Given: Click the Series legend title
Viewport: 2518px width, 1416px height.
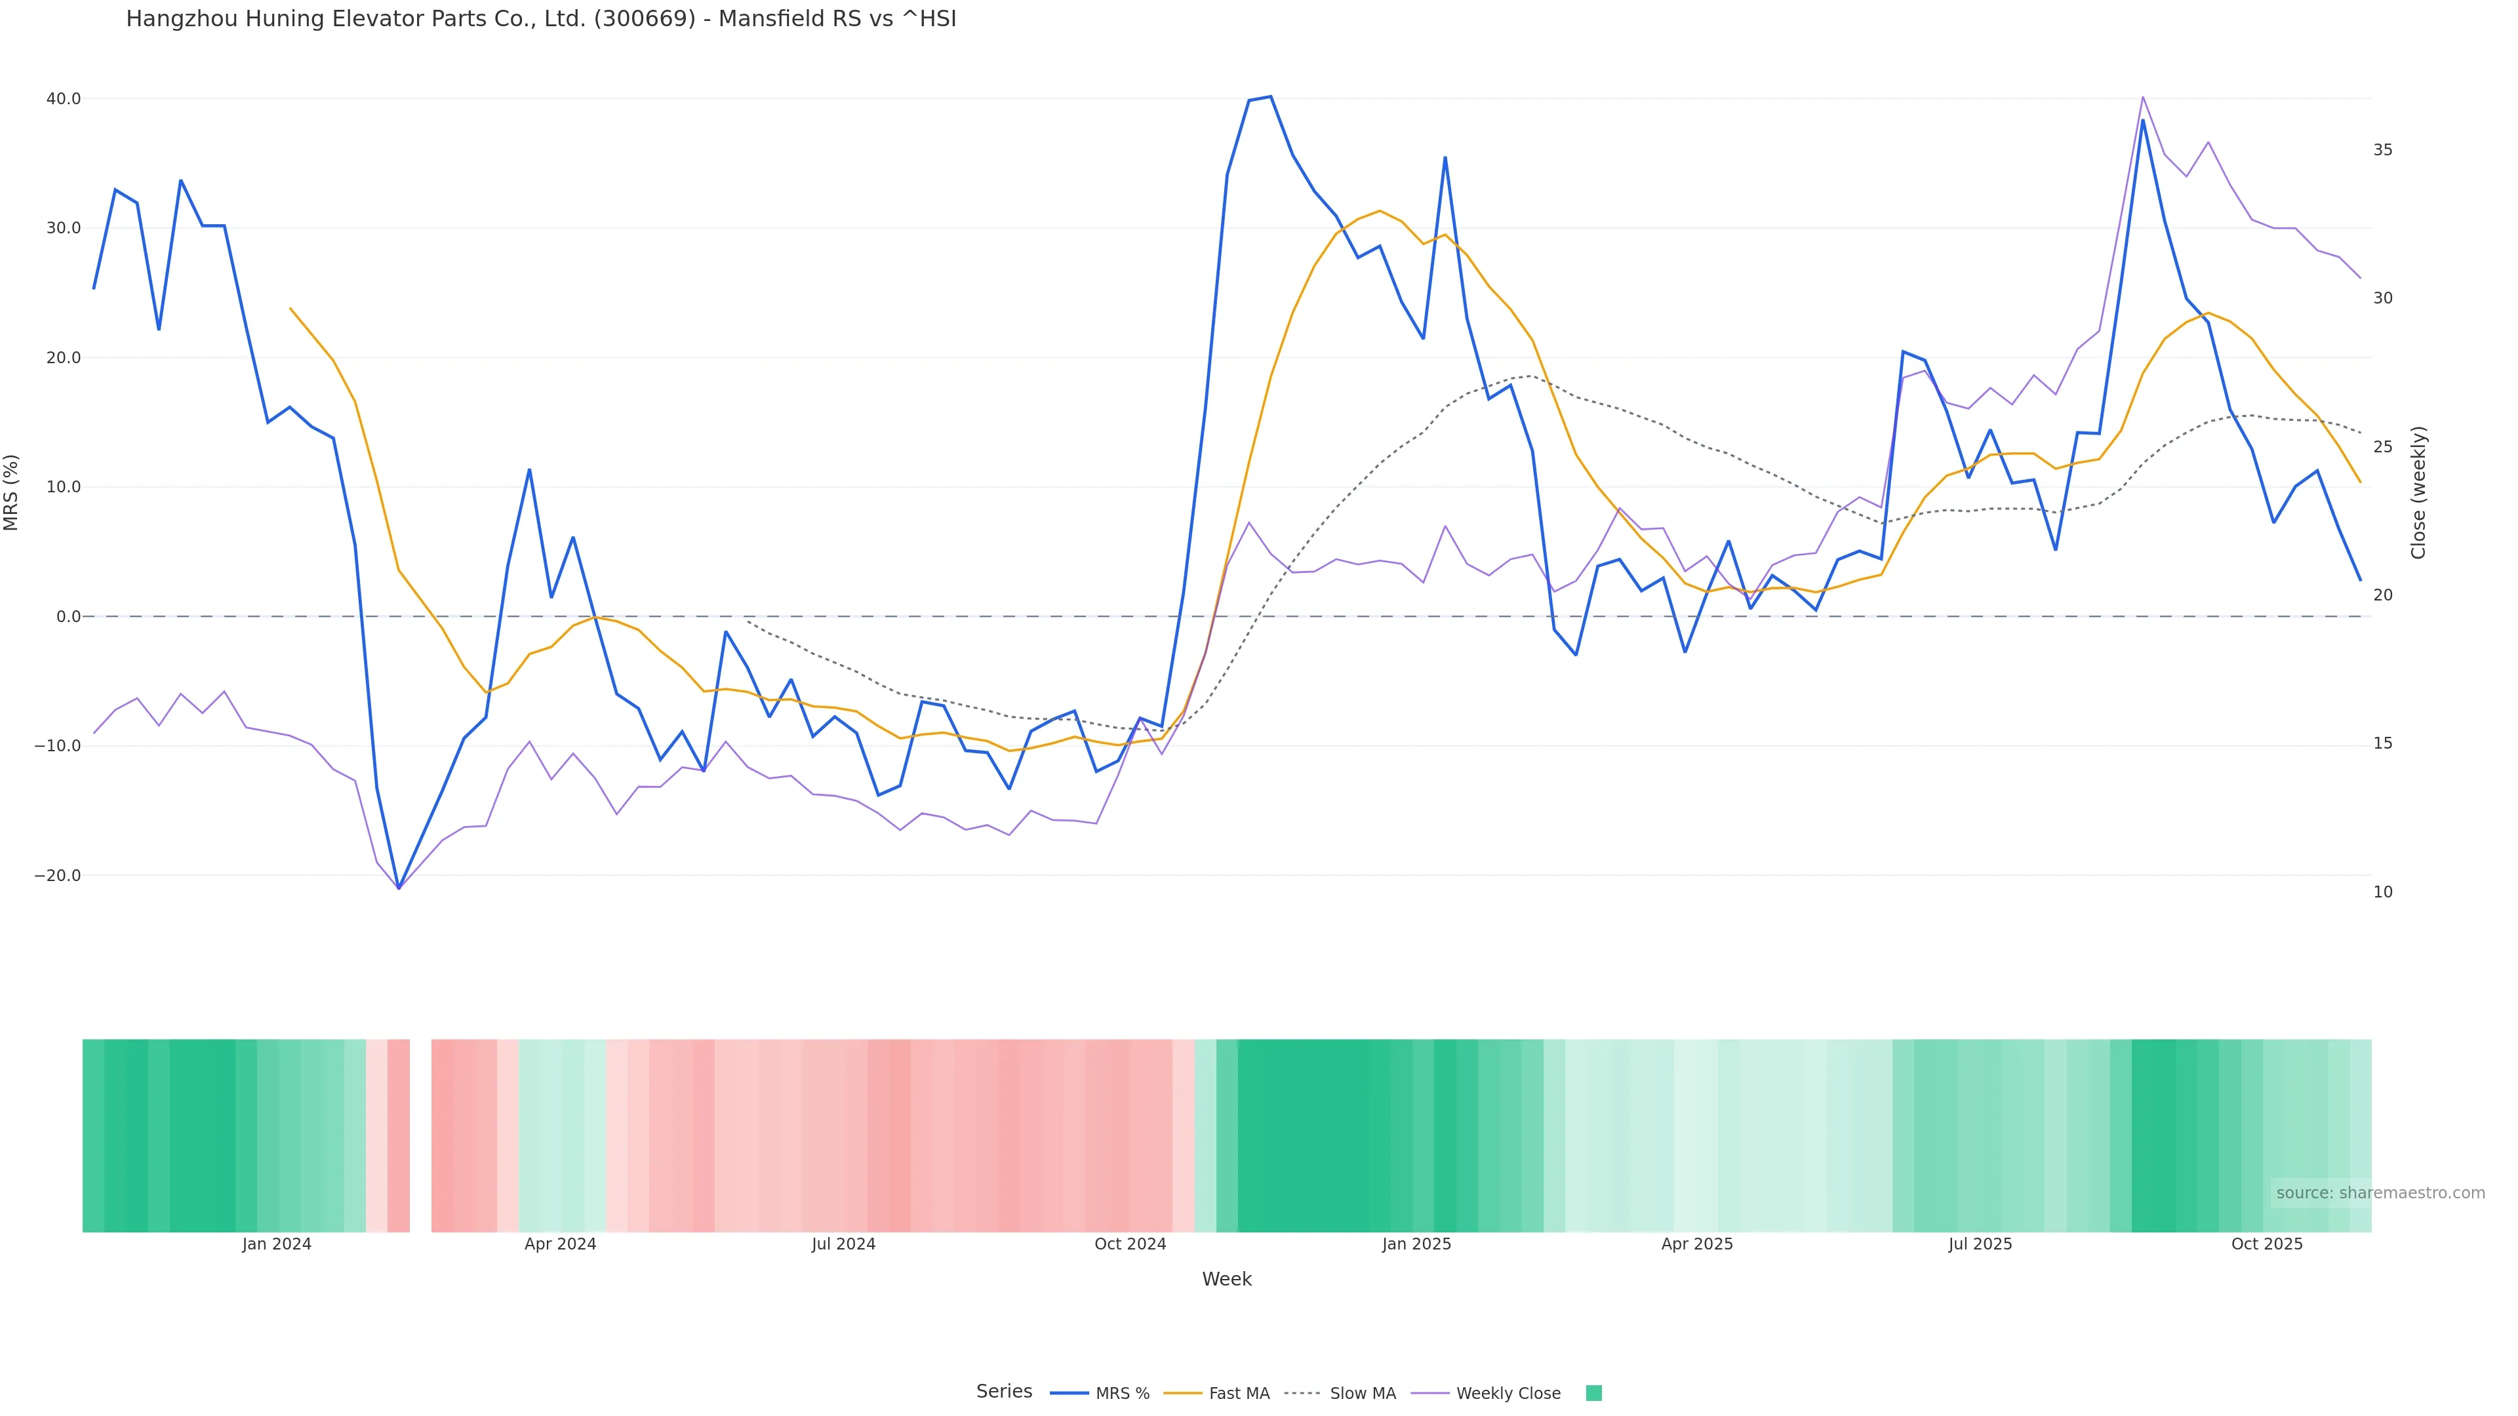Looking at the screenshot, I should pyautogui.click(x=1004, y=1392).
